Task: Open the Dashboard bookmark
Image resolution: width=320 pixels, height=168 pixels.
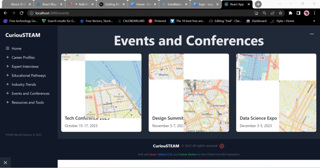Action: pyautogui.click(x=256, y=21)
